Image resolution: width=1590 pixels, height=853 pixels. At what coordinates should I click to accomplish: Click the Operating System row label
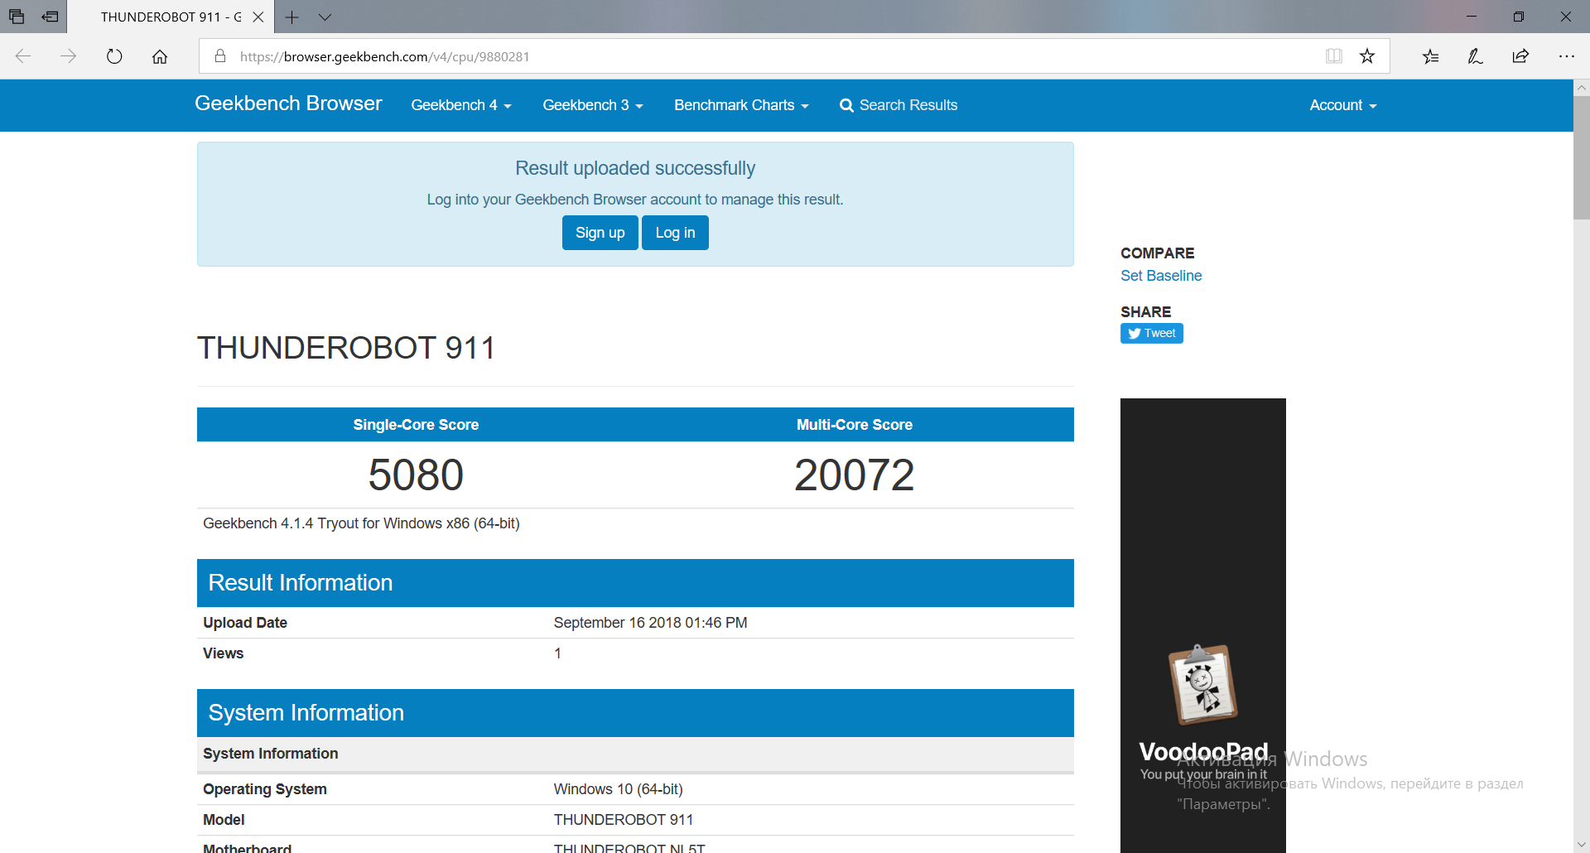[x=265, y=789]
